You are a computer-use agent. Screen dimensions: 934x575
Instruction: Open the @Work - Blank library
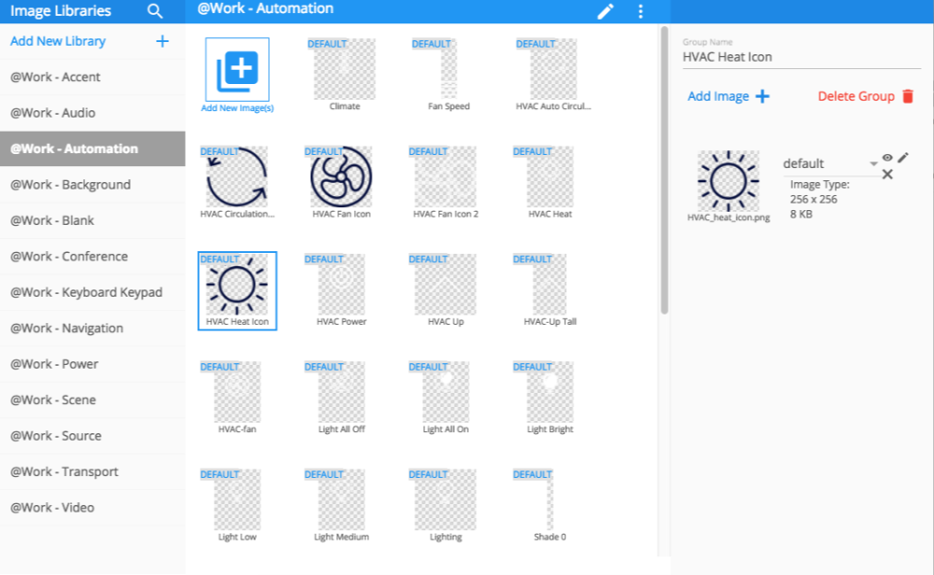click(92, 220)
